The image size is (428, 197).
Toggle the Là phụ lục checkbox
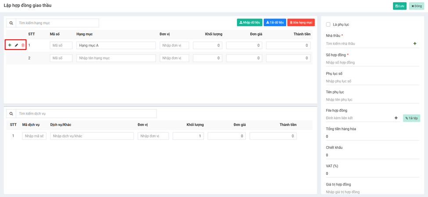[x=328, y=25]
